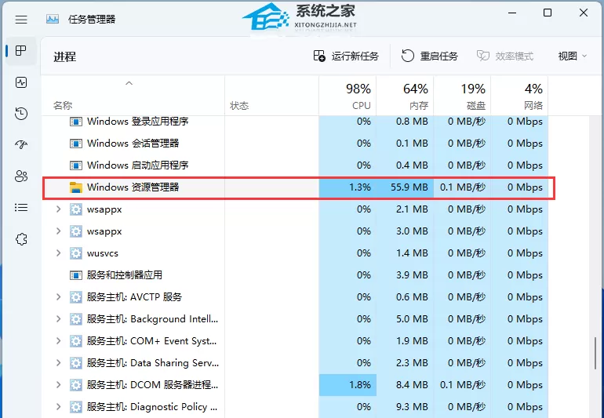The image size is (604, 418).
Task: Click Run new task button
Action: pyautogui.click(x=345, y=56)
